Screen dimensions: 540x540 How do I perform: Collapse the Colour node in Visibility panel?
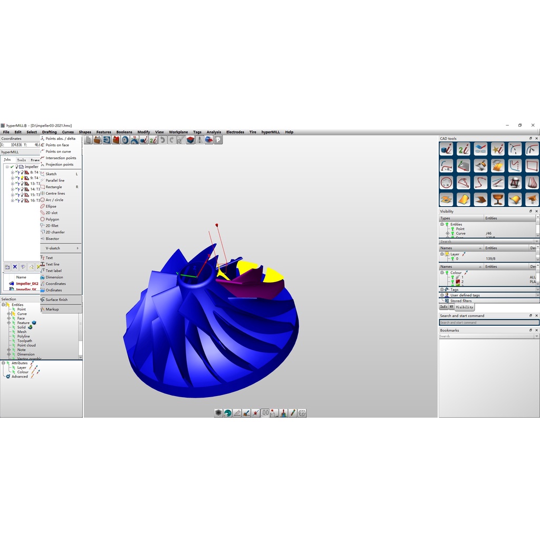pos(442,273)
